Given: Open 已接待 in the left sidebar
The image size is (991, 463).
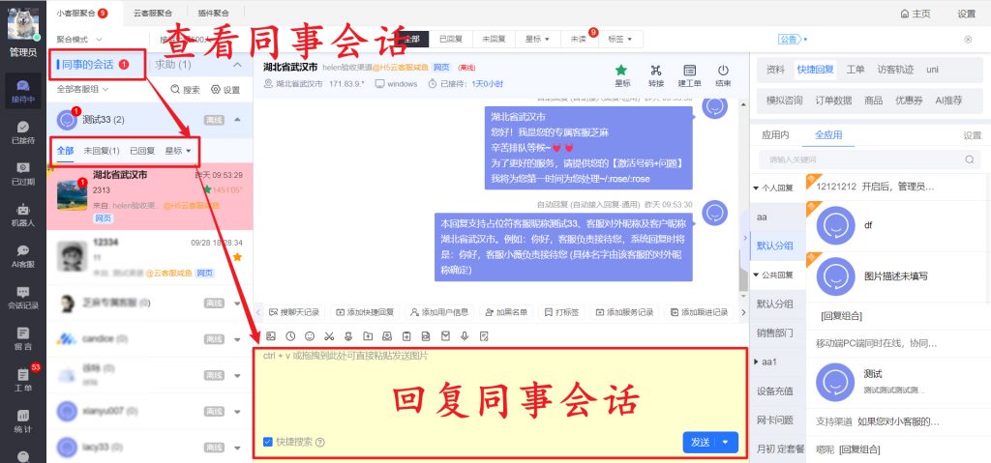Looking at the screenshot, I should coord(23,133).
